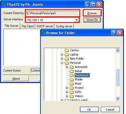The height and width of the screenshot is (114, 126).
Task: Collapse the Personal folder node
Action: click(62, 63)
